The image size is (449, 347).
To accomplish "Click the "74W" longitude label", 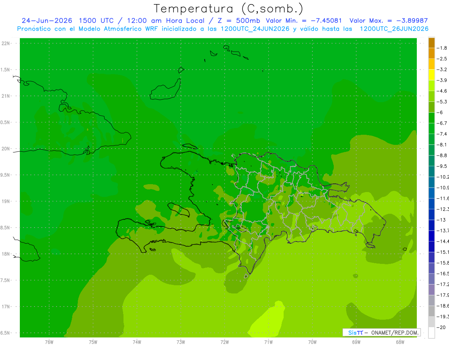I will (x=137, y=343).
